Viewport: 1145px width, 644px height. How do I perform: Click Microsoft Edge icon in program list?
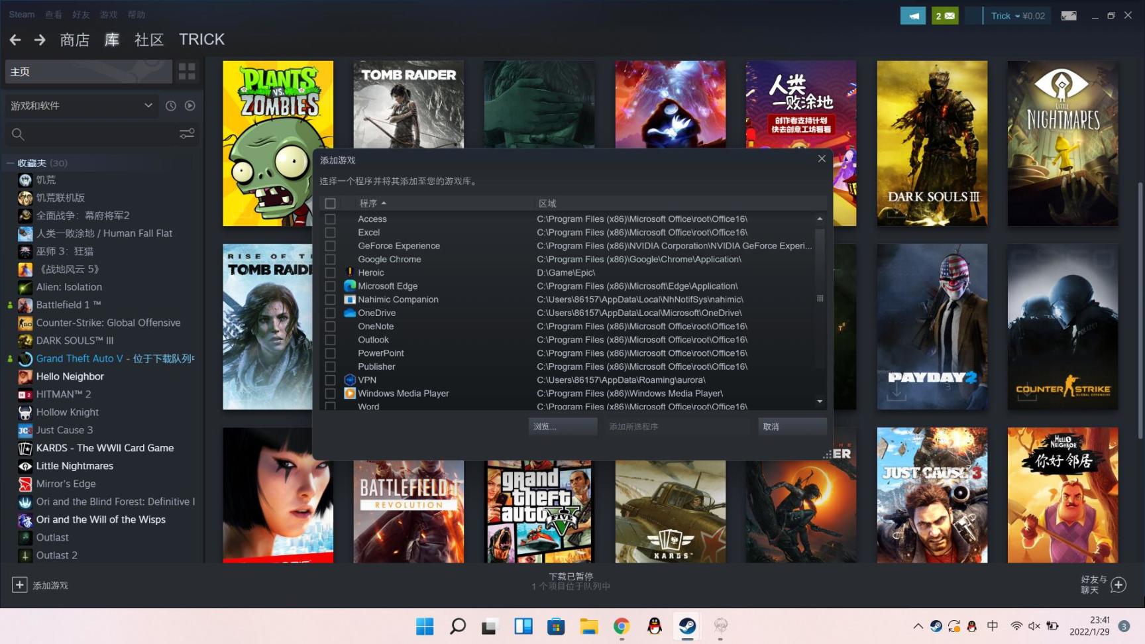[x=350, y=286]
